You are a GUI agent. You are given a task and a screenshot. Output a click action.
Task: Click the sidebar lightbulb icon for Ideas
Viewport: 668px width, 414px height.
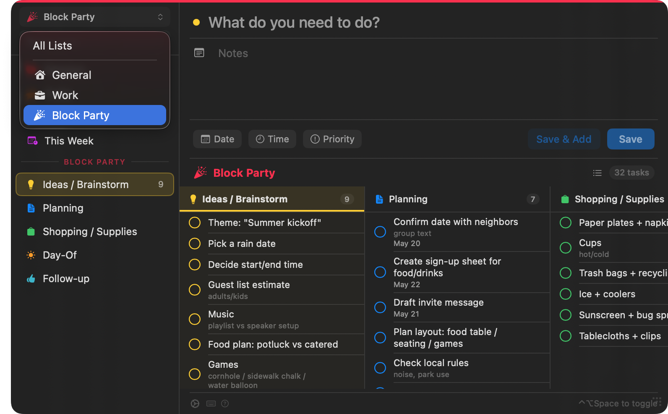pos(31,184)
